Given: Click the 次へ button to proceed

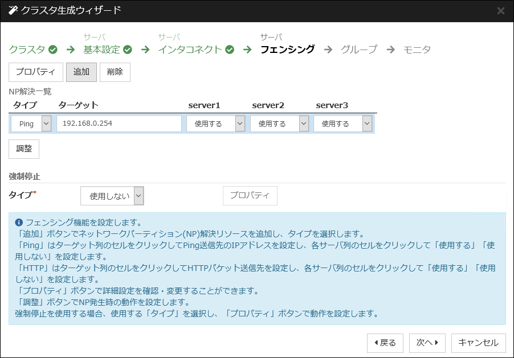Looking at the screenshot, I should [427, 343].
